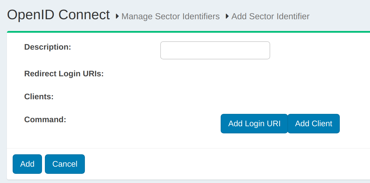The width and height of the screenshot is (370, 183).
Task: Open the Manage Sector Identifiers breadcrumb link
Action: pos(170,16)
